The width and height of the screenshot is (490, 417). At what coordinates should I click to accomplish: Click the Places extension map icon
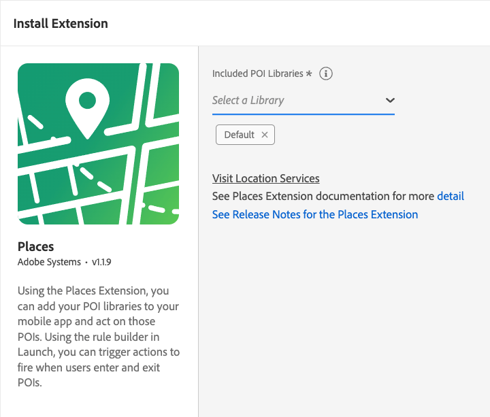tap(99, 144)
